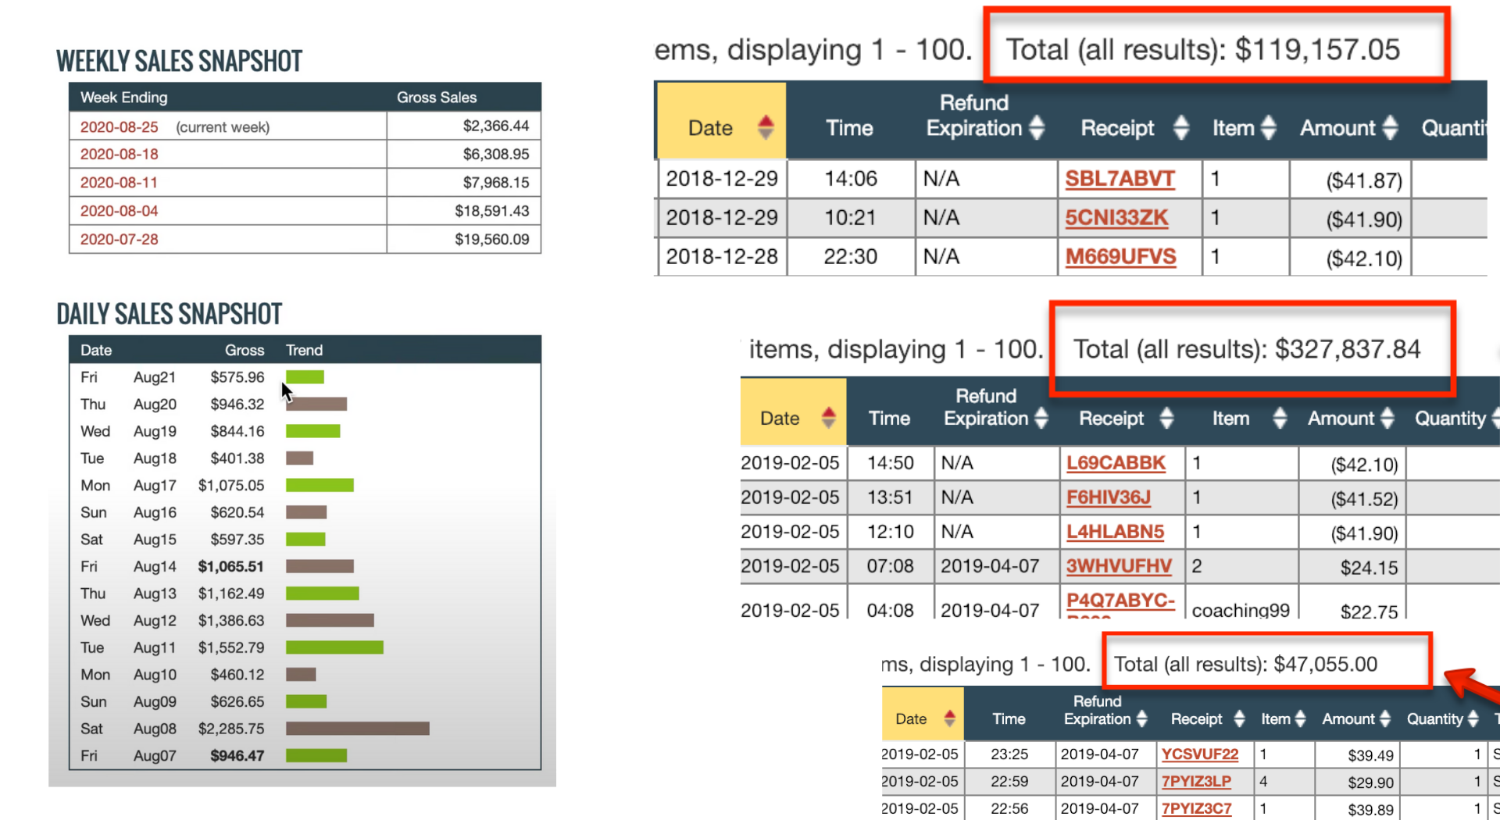Click the Weekly Sales Snapshot heading
The width and height of the screenshot is (1500, 820).
click(179, 61)
